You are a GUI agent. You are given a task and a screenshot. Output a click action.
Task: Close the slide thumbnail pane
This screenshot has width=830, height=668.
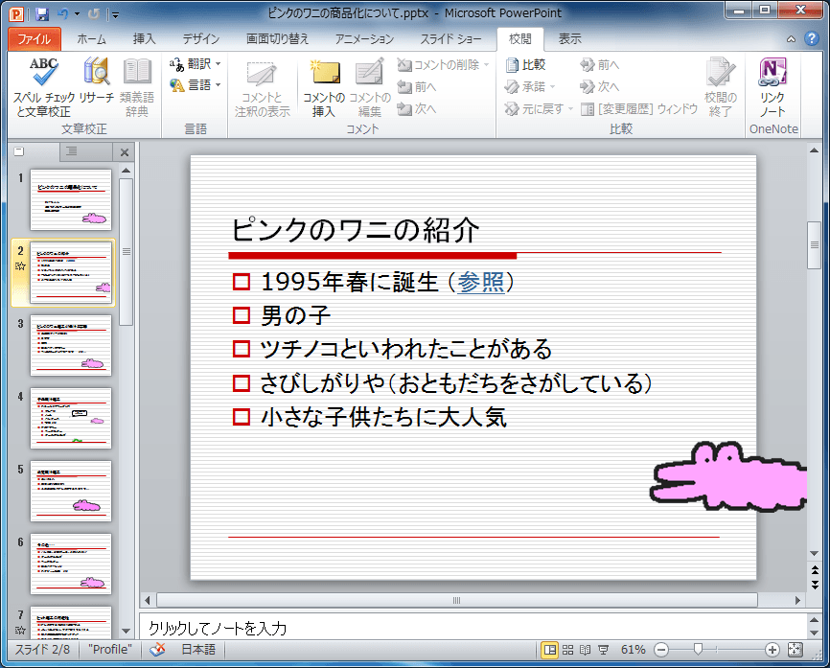click(125, 152)
